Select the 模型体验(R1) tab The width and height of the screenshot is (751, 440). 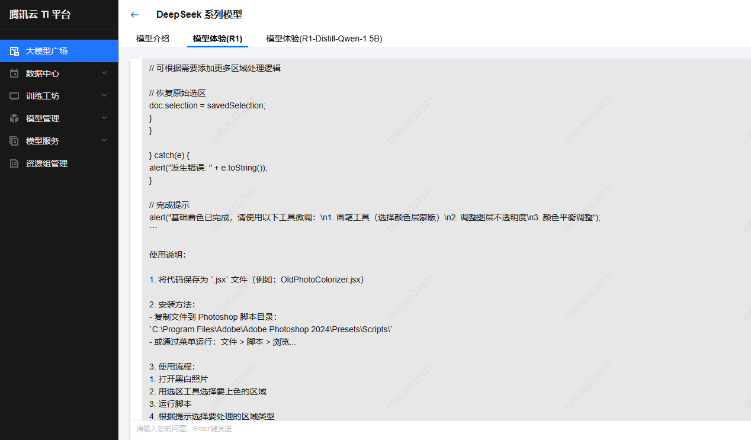click(217, 38)
